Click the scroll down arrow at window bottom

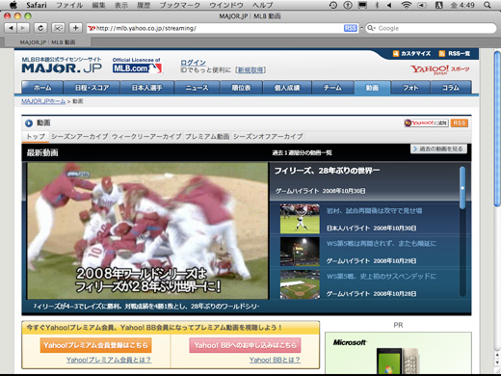497,363
